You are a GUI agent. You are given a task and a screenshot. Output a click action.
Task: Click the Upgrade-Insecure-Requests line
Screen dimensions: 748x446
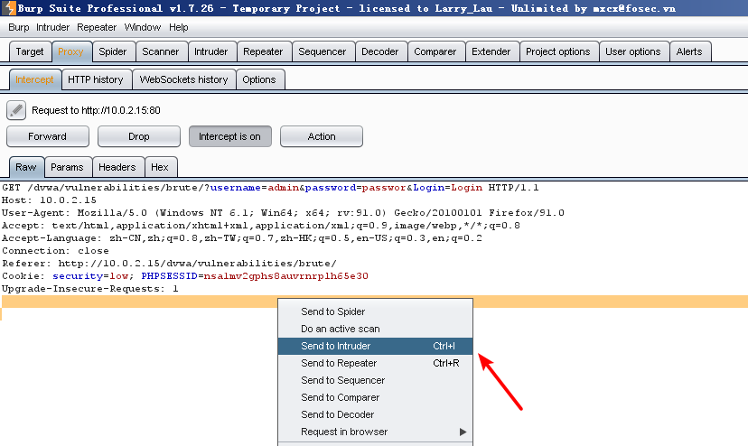point(90,289)
